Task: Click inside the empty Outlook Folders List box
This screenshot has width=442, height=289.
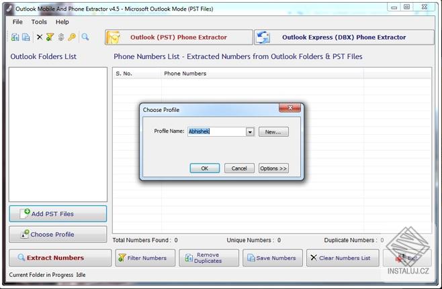Action: (x=58, y=134)
